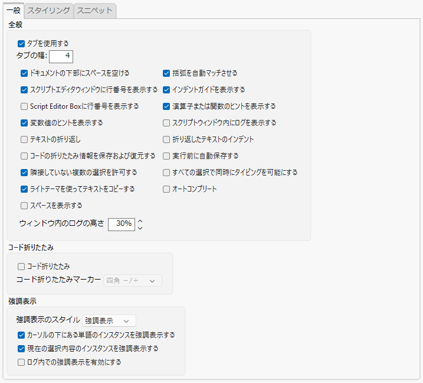
Task: Check スペースを表示する checkbox
Action: (x=24, y=206)
